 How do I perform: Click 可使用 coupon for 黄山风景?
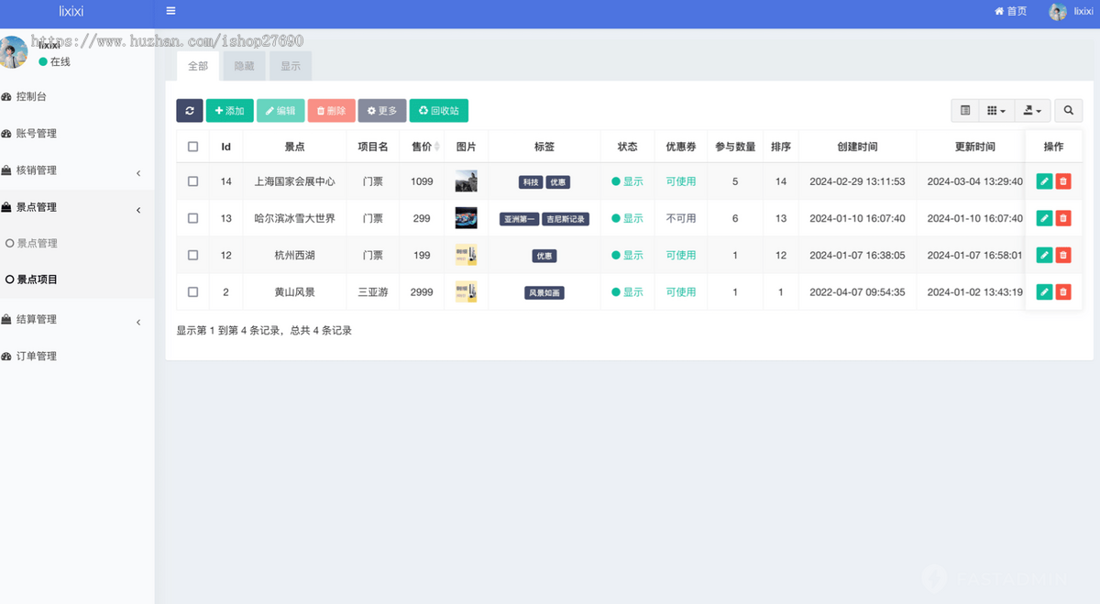pyautogui.click(x=681, y=291)
